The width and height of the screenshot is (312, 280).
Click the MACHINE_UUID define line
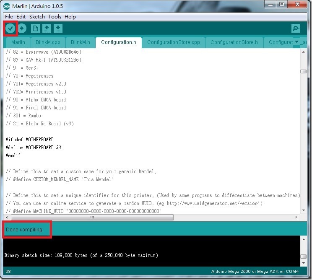tap(83, 211)
